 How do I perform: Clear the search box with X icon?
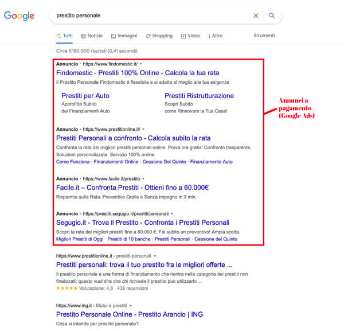pyautogui.click(x=256, y=15)
